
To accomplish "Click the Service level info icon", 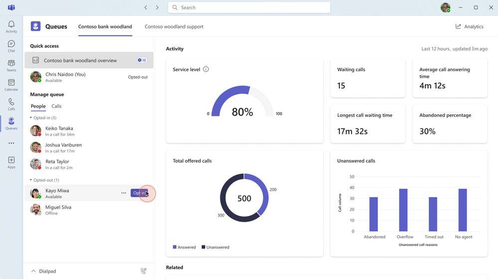I will (206, 69).
